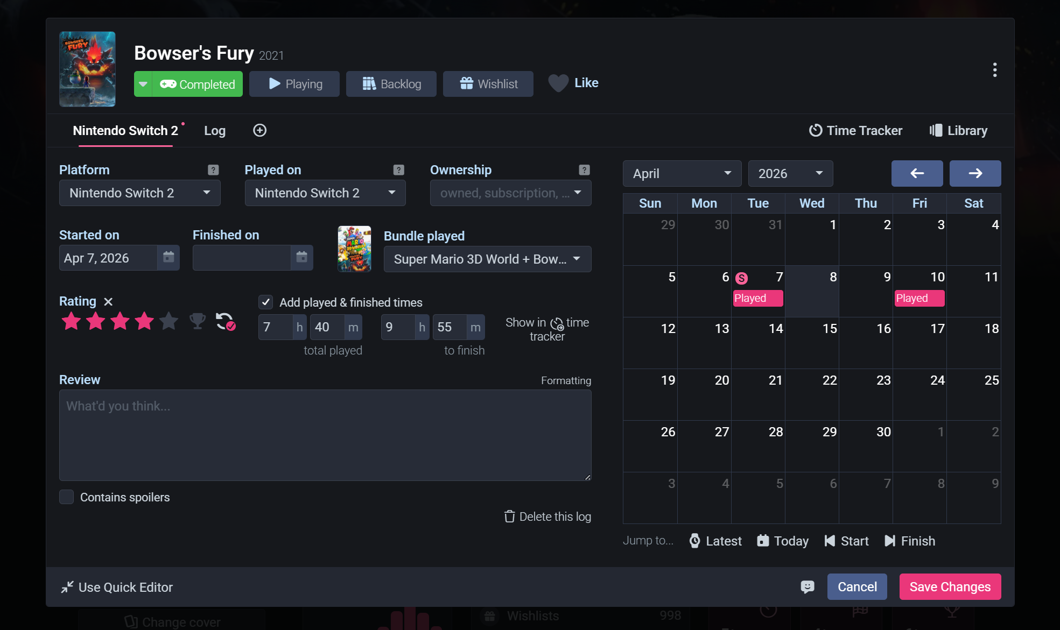Viewport: 1060px width, 630px height.
Task: Open the Played on dropdown
Action: [x=325, y=193]
